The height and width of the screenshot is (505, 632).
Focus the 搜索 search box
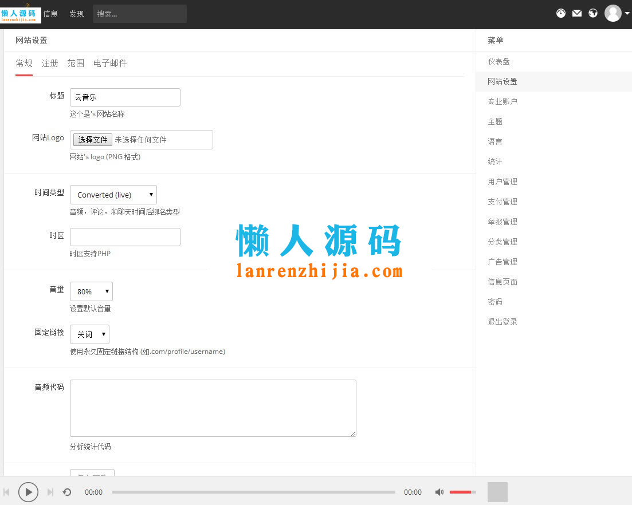139,14
